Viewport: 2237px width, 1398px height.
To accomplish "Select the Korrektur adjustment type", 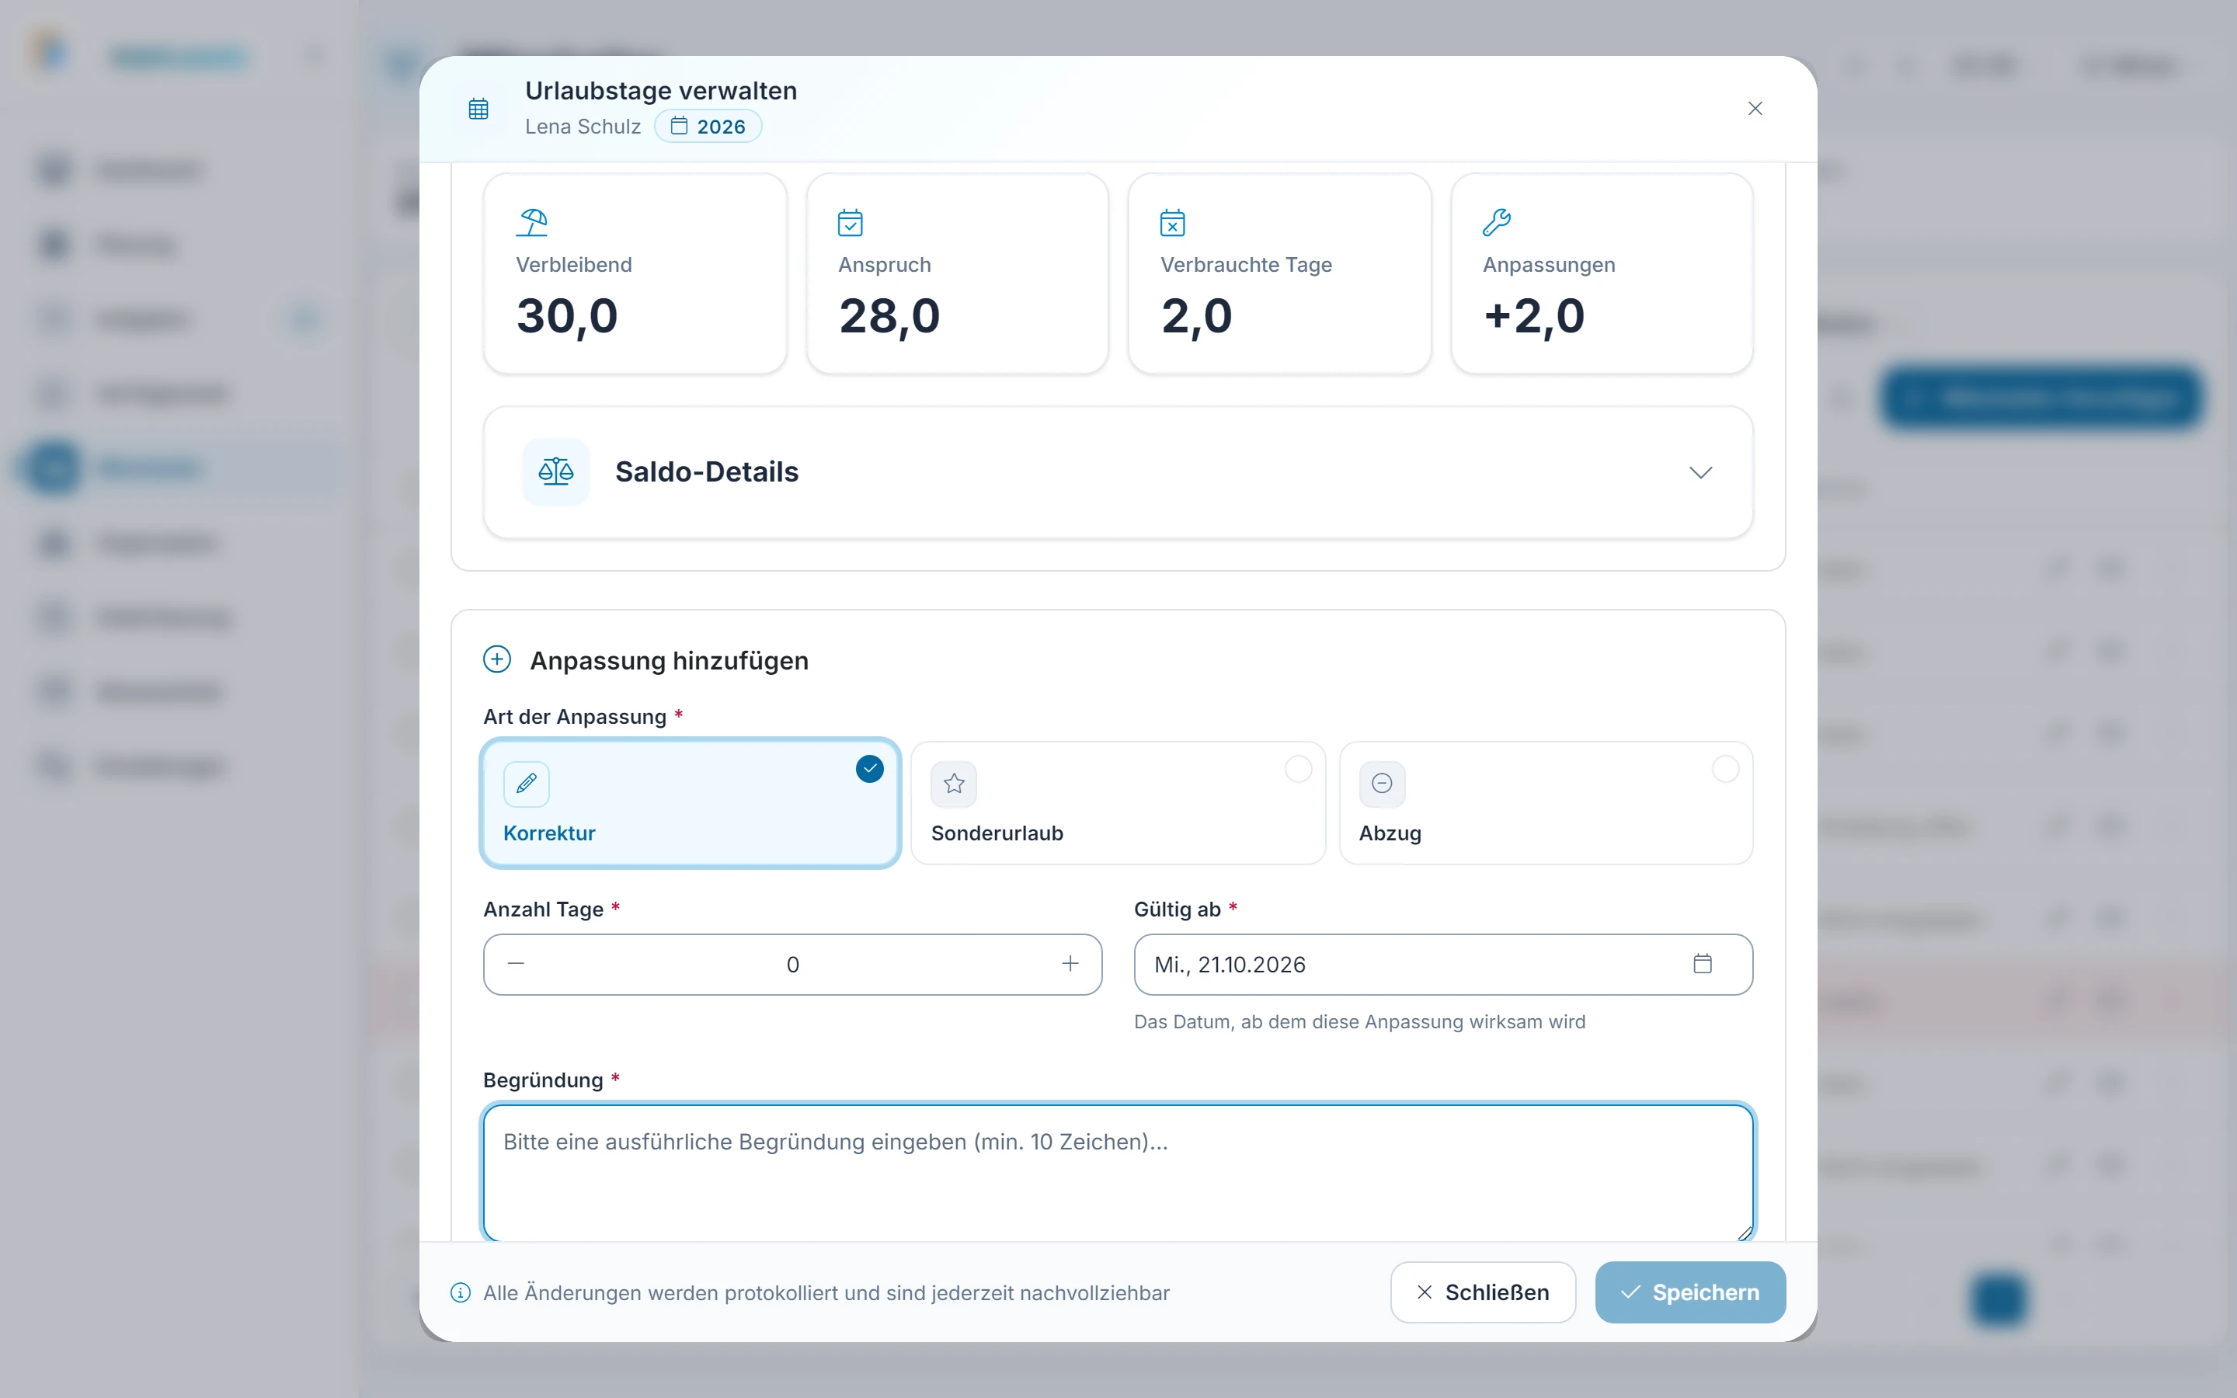I will (x=691, y=802).
